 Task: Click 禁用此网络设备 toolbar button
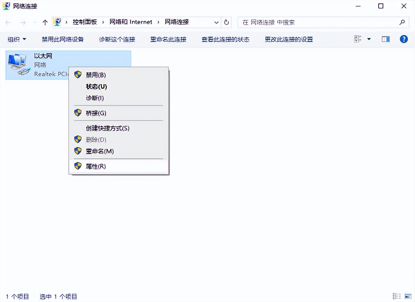(63, 39)
